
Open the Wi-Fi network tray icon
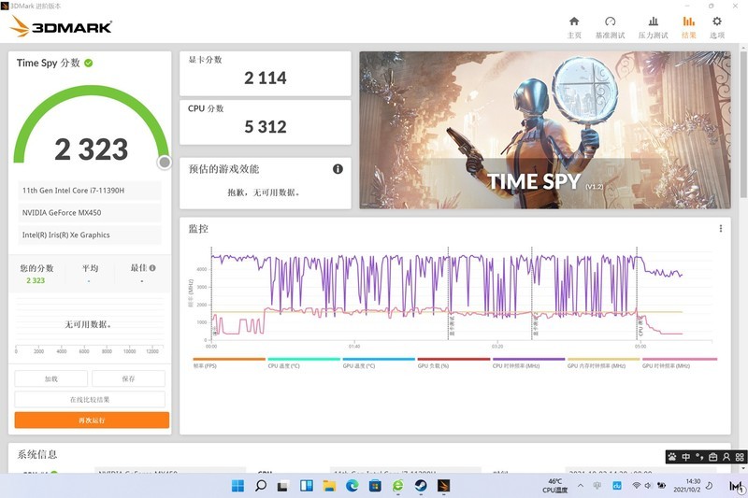pos(636,486)
